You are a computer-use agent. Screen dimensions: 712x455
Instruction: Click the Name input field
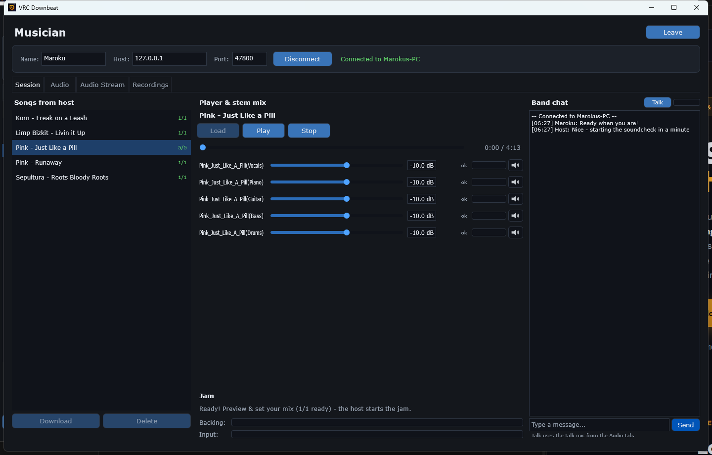click(x=73, y=58)
